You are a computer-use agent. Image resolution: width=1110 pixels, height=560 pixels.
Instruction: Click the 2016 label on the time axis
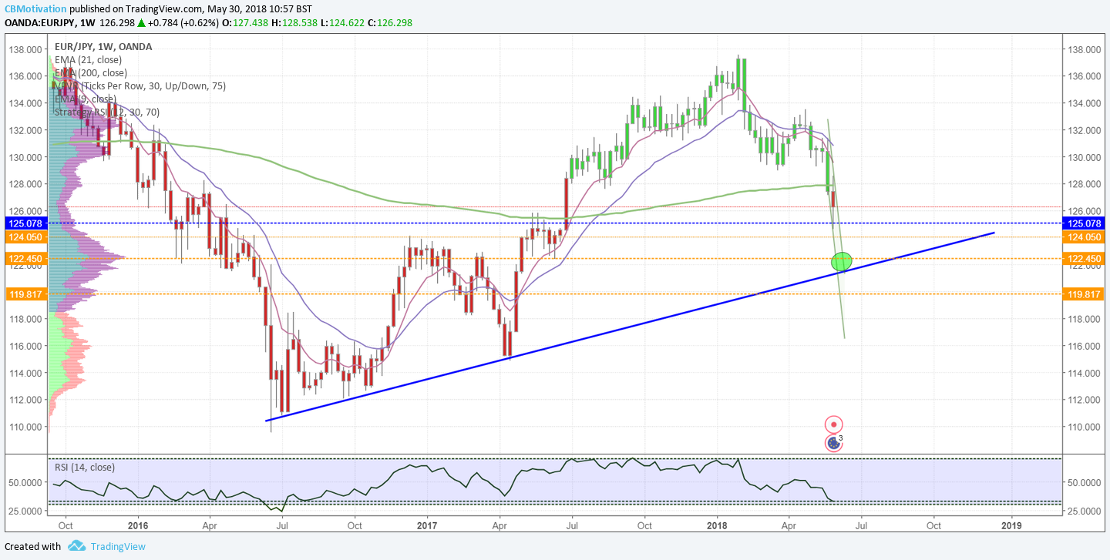[139, 526]
